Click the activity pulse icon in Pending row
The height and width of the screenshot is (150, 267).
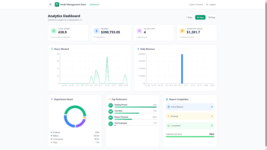click(169, 116)
